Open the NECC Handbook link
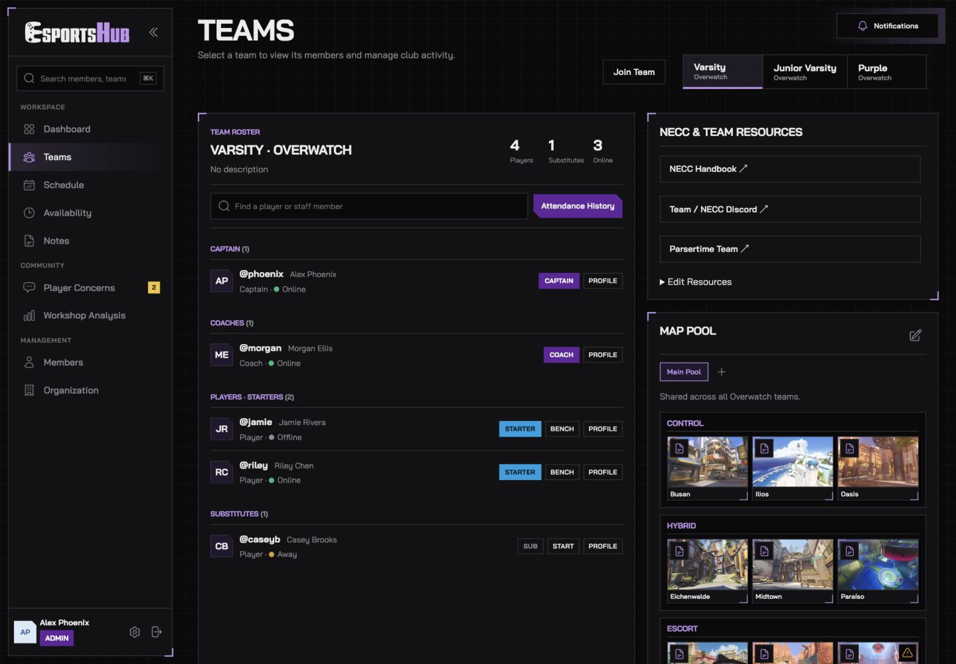This screenshot has width=956, height=664. 790,169
